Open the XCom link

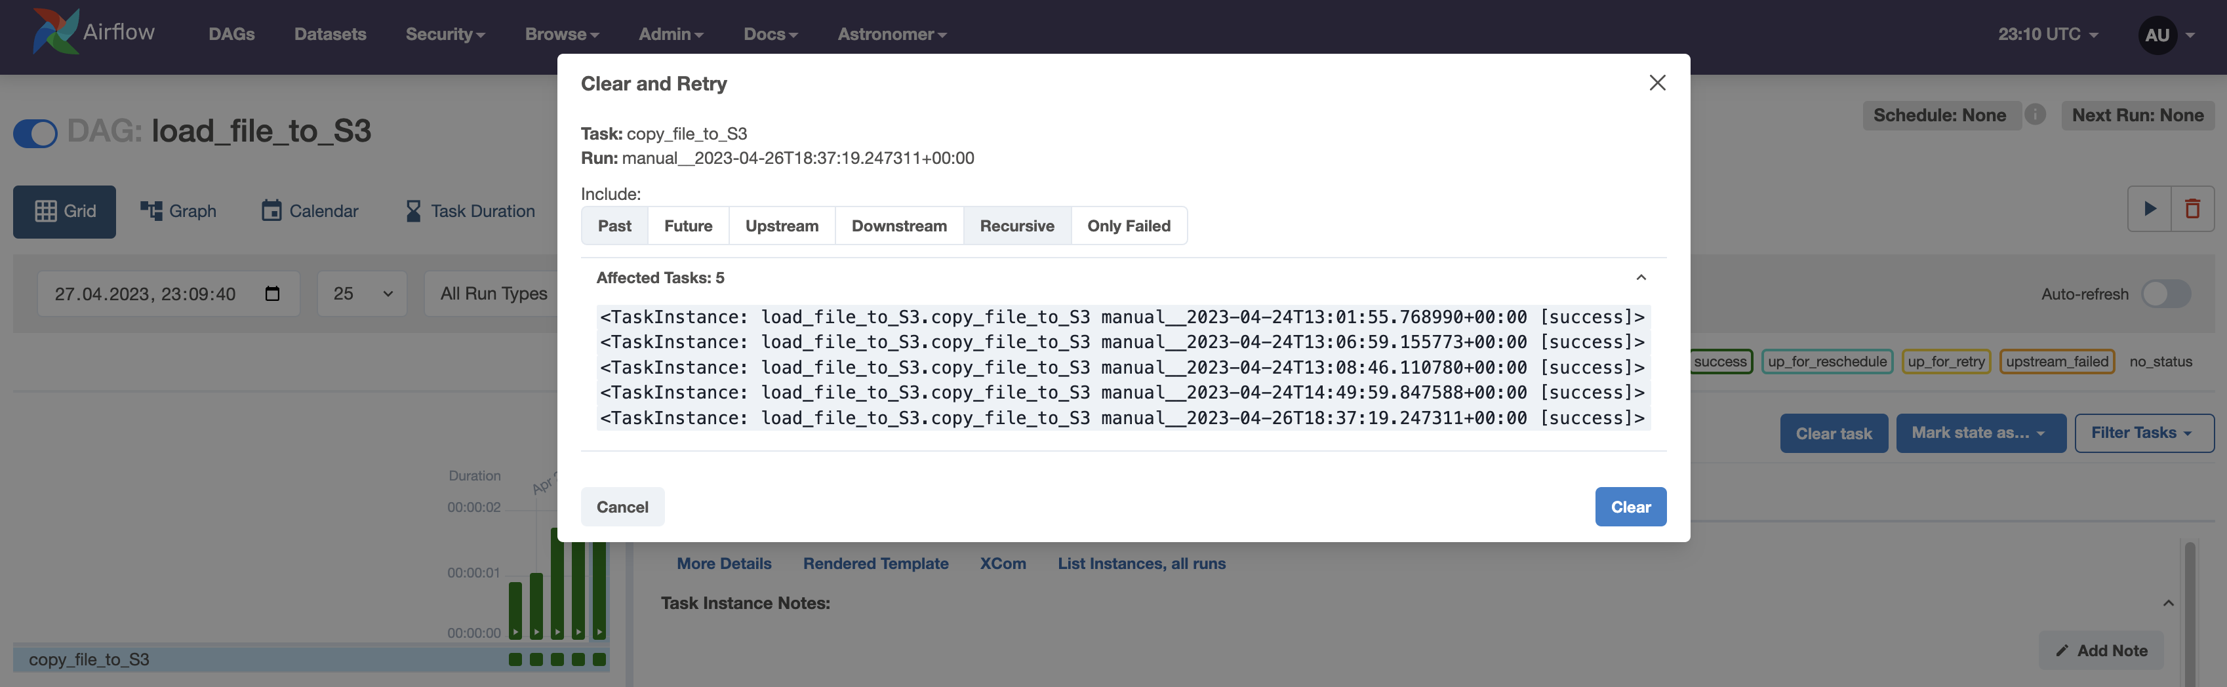[1003, 562]
